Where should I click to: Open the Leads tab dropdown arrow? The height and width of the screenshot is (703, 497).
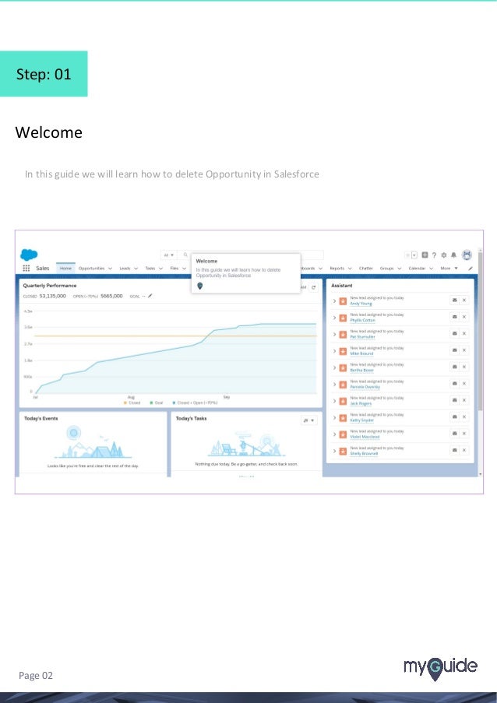coord(136,269)
